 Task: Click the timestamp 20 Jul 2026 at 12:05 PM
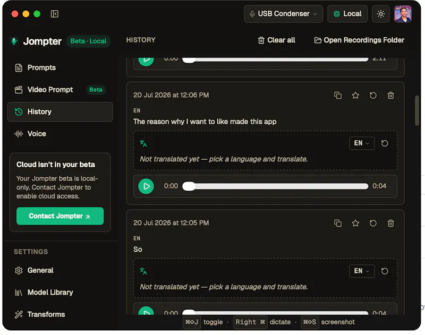coord(171,223)
